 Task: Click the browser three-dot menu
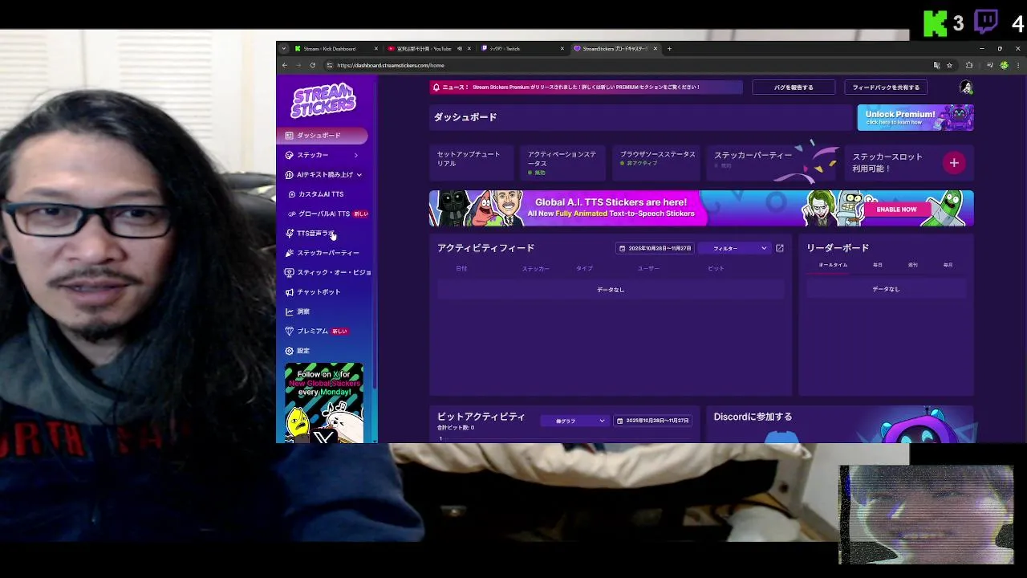(1017, 65)
